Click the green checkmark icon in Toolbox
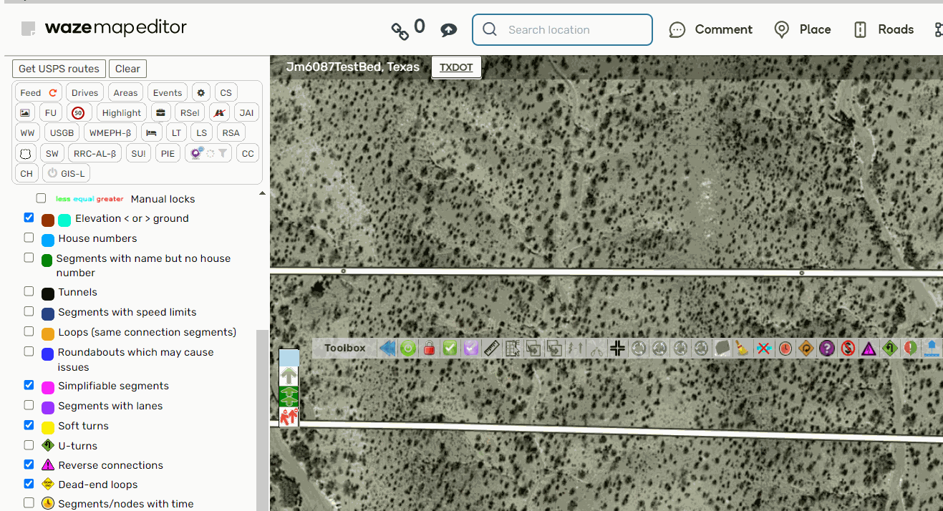This screenshot has width=943, height=511. coord(450,349)
